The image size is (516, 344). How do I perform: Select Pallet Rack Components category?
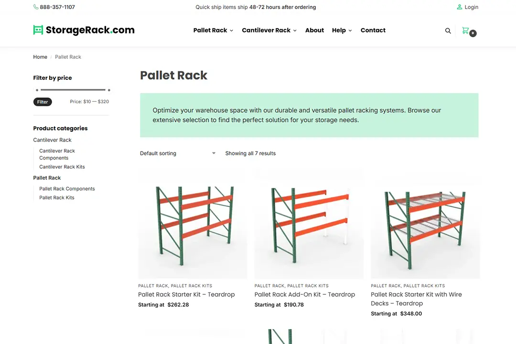pyautogui.click(x=67, y=189)
